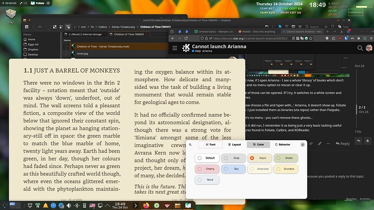The image size is (374, 210).
Task: Select the Nord color theme
Action: [207, 180]
